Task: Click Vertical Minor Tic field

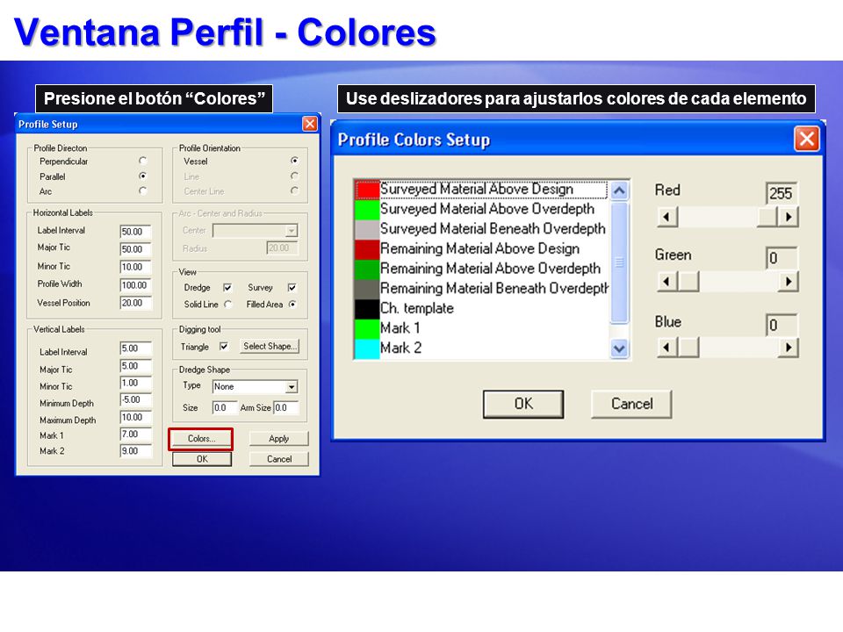Action: click(135, 384)
